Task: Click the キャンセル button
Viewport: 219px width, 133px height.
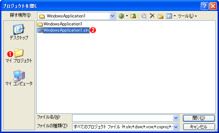Action: [199, 127]
